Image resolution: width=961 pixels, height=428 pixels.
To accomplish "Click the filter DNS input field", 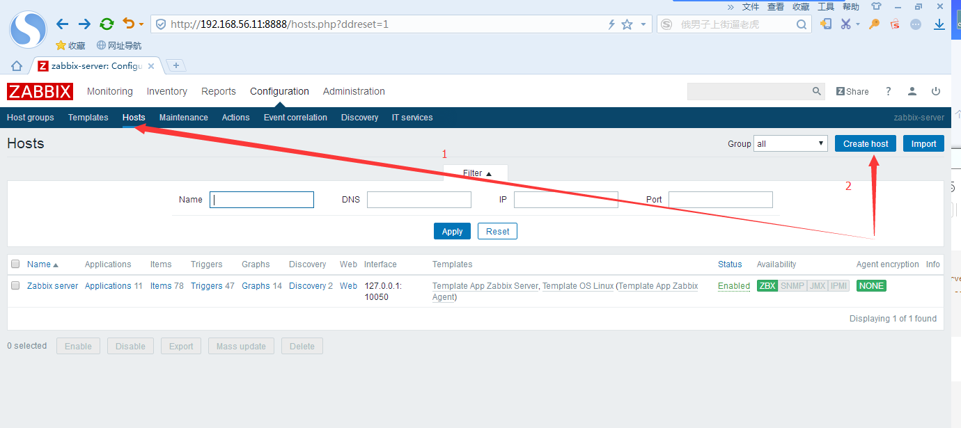I will tap(419, 200).
